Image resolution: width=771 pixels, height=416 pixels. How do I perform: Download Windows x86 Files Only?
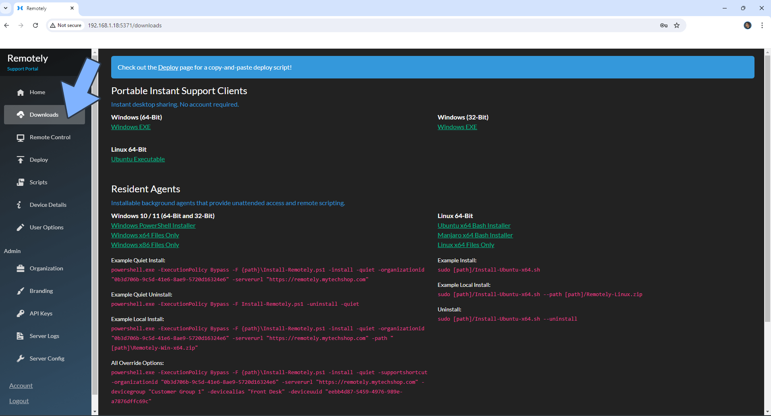tap(145, 245)
